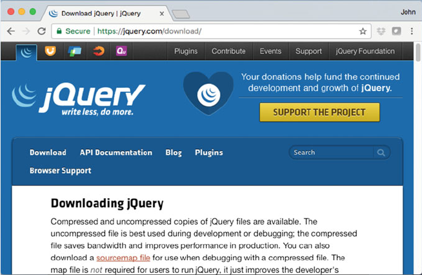
Task: Open the jQuery Mobile project icon
Action: (x=75, y=51)
